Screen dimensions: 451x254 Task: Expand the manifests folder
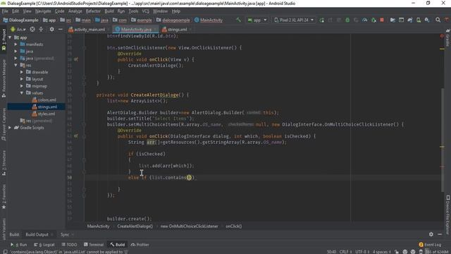16,44
